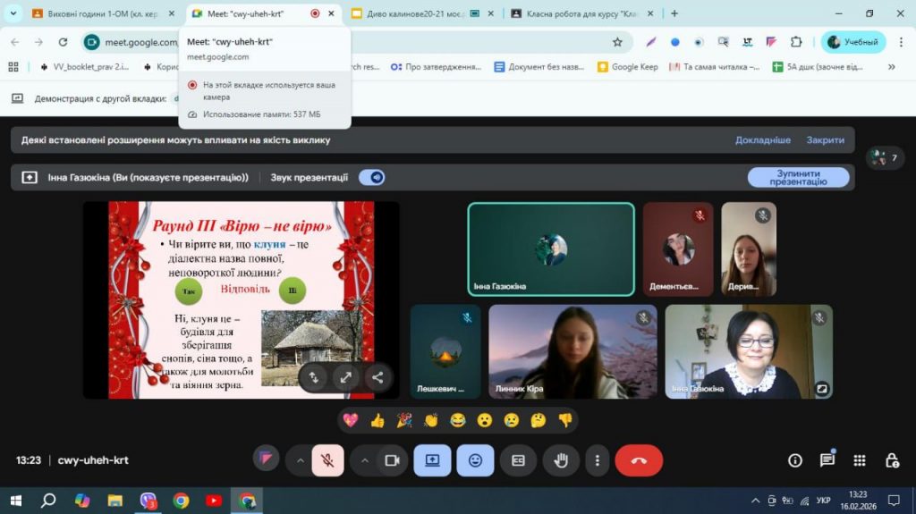This screenshot has height=514, width=916.
Task: Open the activities grid icon
Action: tap(860, 460)
